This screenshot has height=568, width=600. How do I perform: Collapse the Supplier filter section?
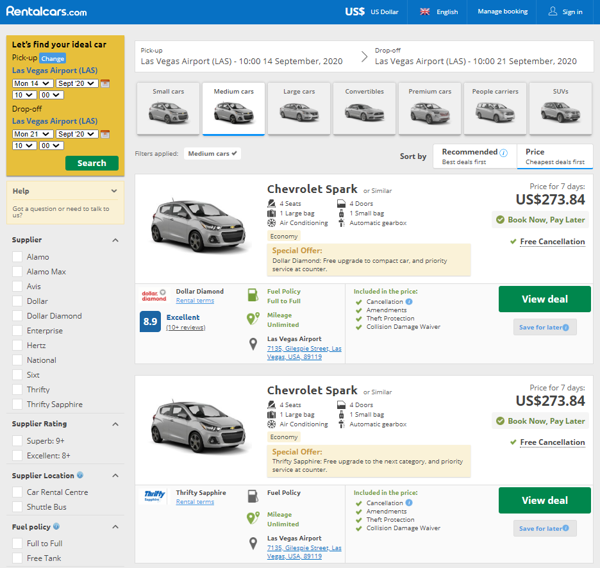tap(115, 239)
